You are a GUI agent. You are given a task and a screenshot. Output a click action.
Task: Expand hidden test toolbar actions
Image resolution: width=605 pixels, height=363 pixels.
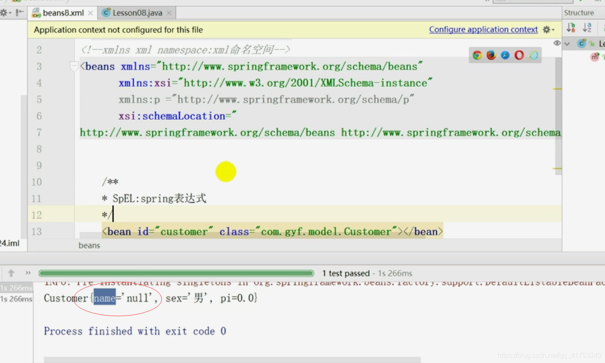click(28, 273)
